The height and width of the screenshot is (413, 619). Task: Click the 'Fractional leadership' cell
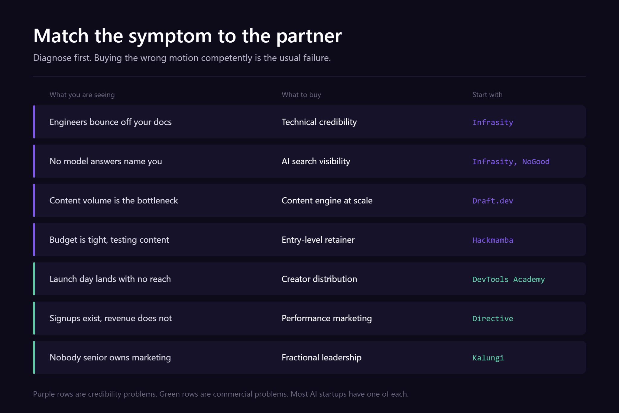coord(322,358)
